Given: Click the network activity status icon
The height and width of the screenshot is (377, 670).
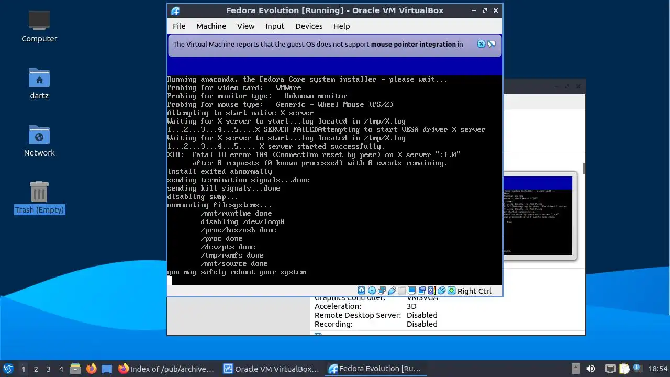Looking at the screenshot, I should (382, 291).
